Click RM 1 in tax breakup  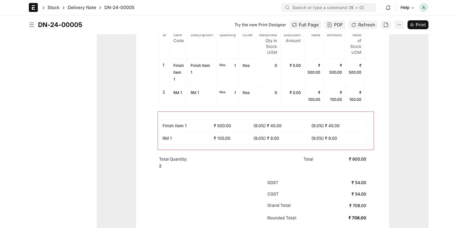[x=167, y=138]
